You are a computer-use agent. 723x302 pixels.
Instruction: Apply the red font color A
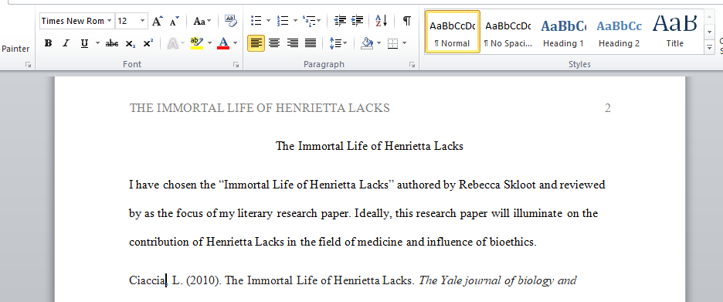[x=223, y=43]
